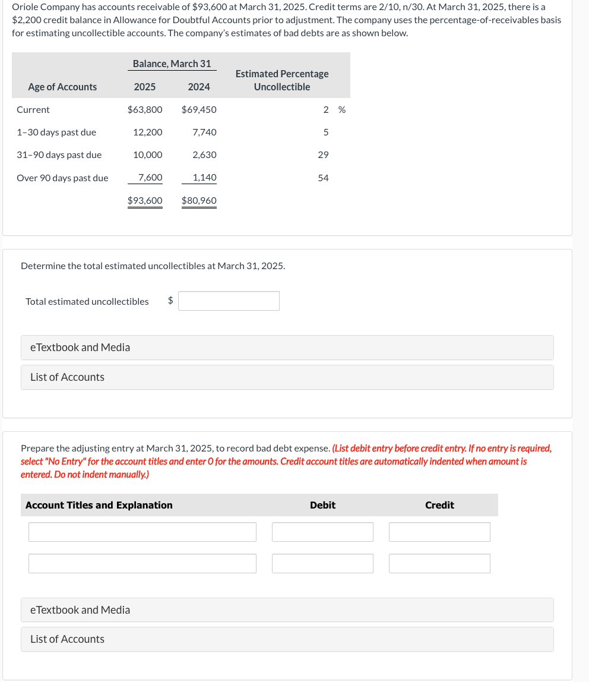Click the Estimated Percentage Uncollectible column header
589x682 pixels.
pos(281,80)
